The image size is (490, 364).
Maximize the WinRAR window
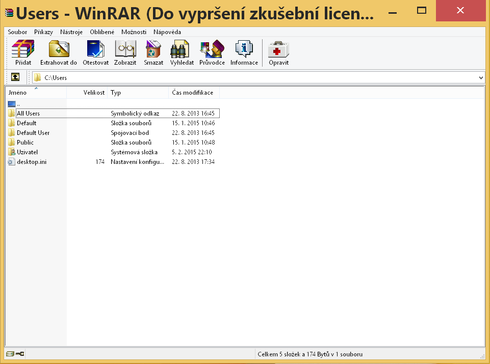pyautogui.click(x=422, y=11)
